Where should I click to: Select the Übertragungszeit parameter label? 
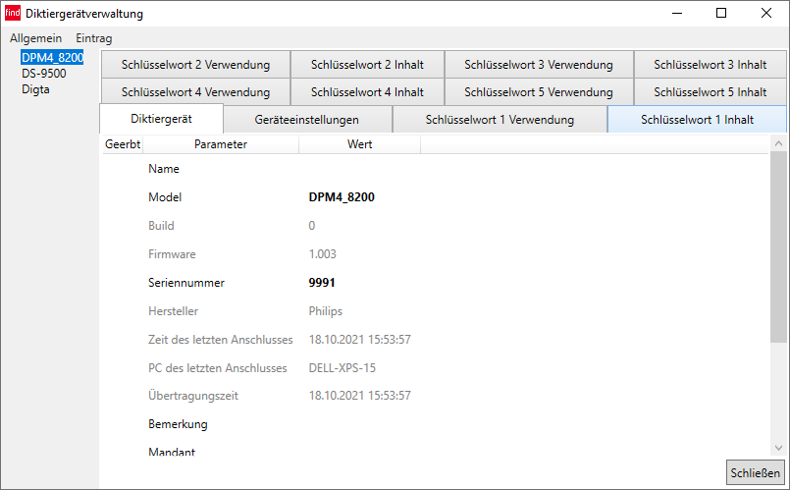[193, 396]
